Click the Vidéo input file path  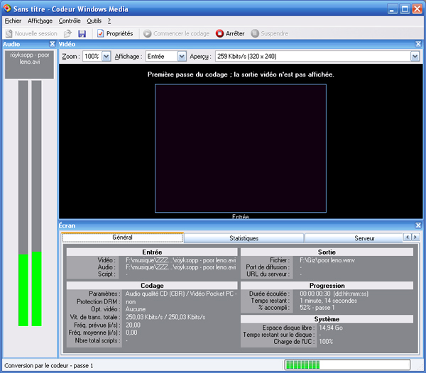pos(180,260)
